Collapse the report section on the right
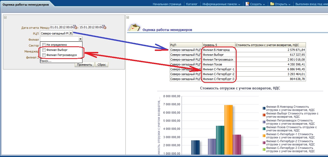Screen dimensions: 328x157 (x=128, y=18)
